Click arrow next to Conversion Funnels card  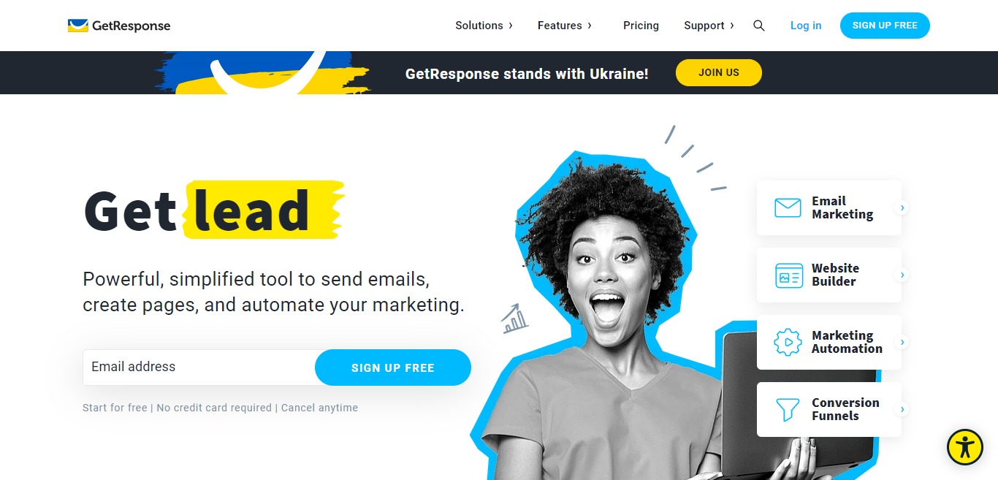903,409
